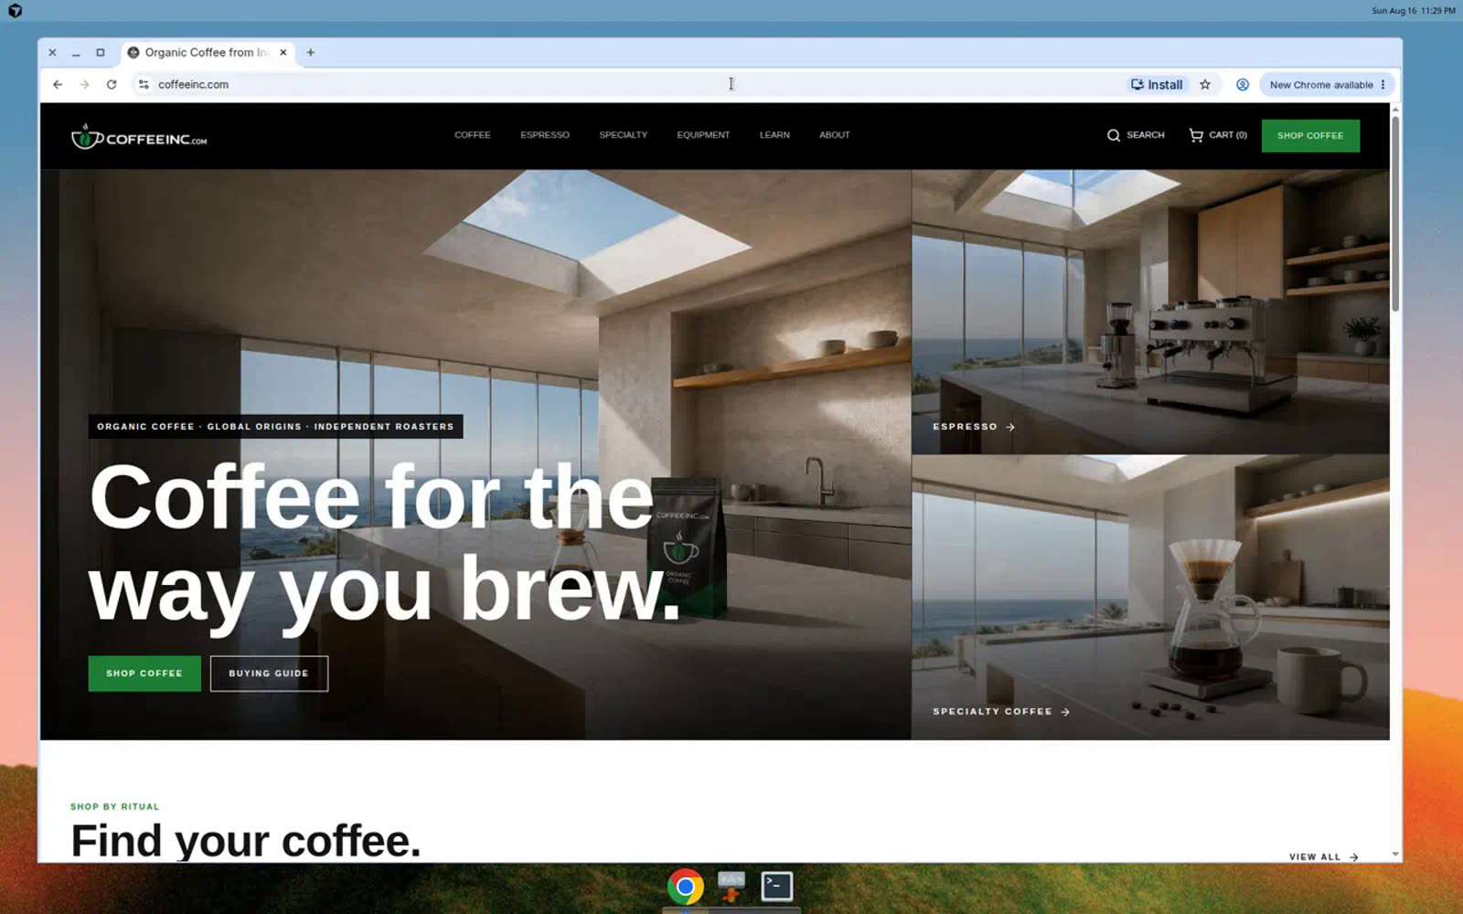Open the EQUIPMENT navigation menu item

[703, 135]
